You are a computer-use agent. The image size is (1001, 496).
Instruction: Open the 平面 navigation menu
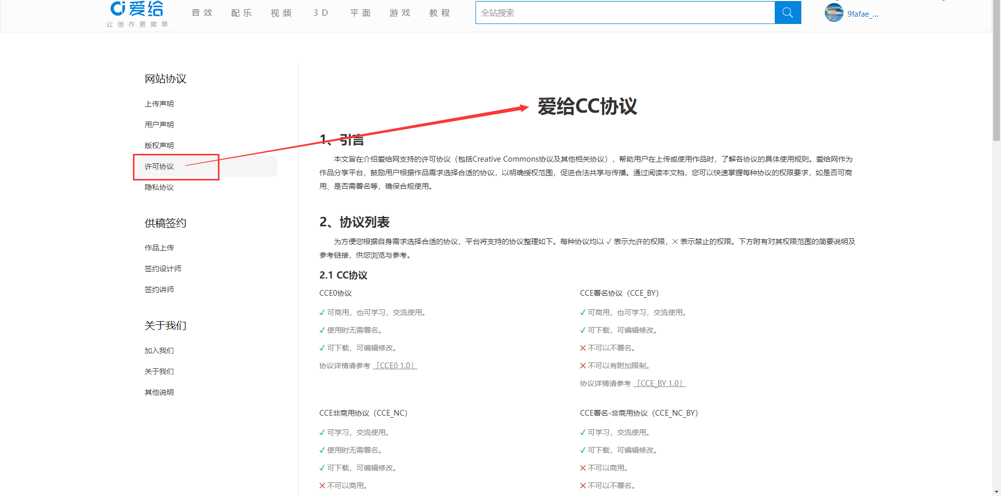click(360, 13)
